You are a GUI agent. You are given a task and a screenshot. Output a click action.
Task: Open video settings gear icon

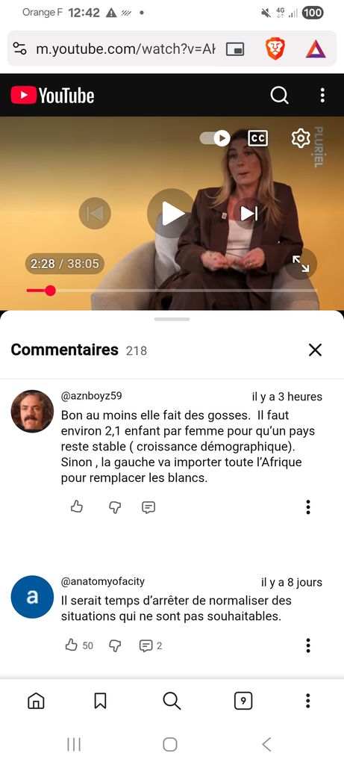coord(301,138)
